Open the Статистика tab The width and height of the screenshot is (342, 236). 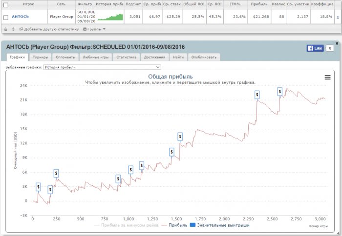point(127,57)
